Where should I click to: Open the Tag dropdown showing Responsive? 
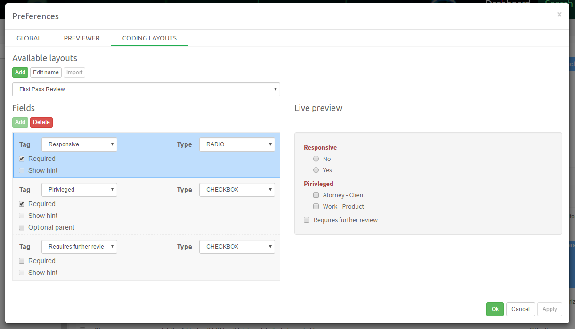(79, 144)
